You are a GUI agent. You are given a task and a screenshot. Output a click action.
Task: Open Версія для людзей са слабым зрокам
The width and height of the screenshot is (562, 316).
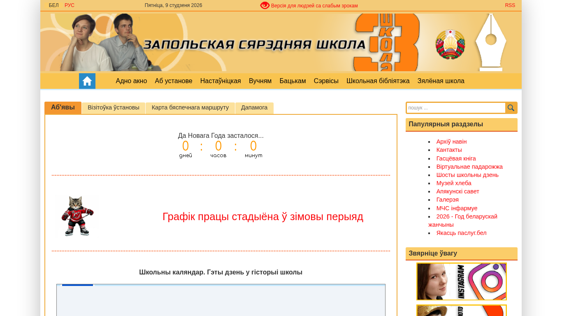pos(314,6)
